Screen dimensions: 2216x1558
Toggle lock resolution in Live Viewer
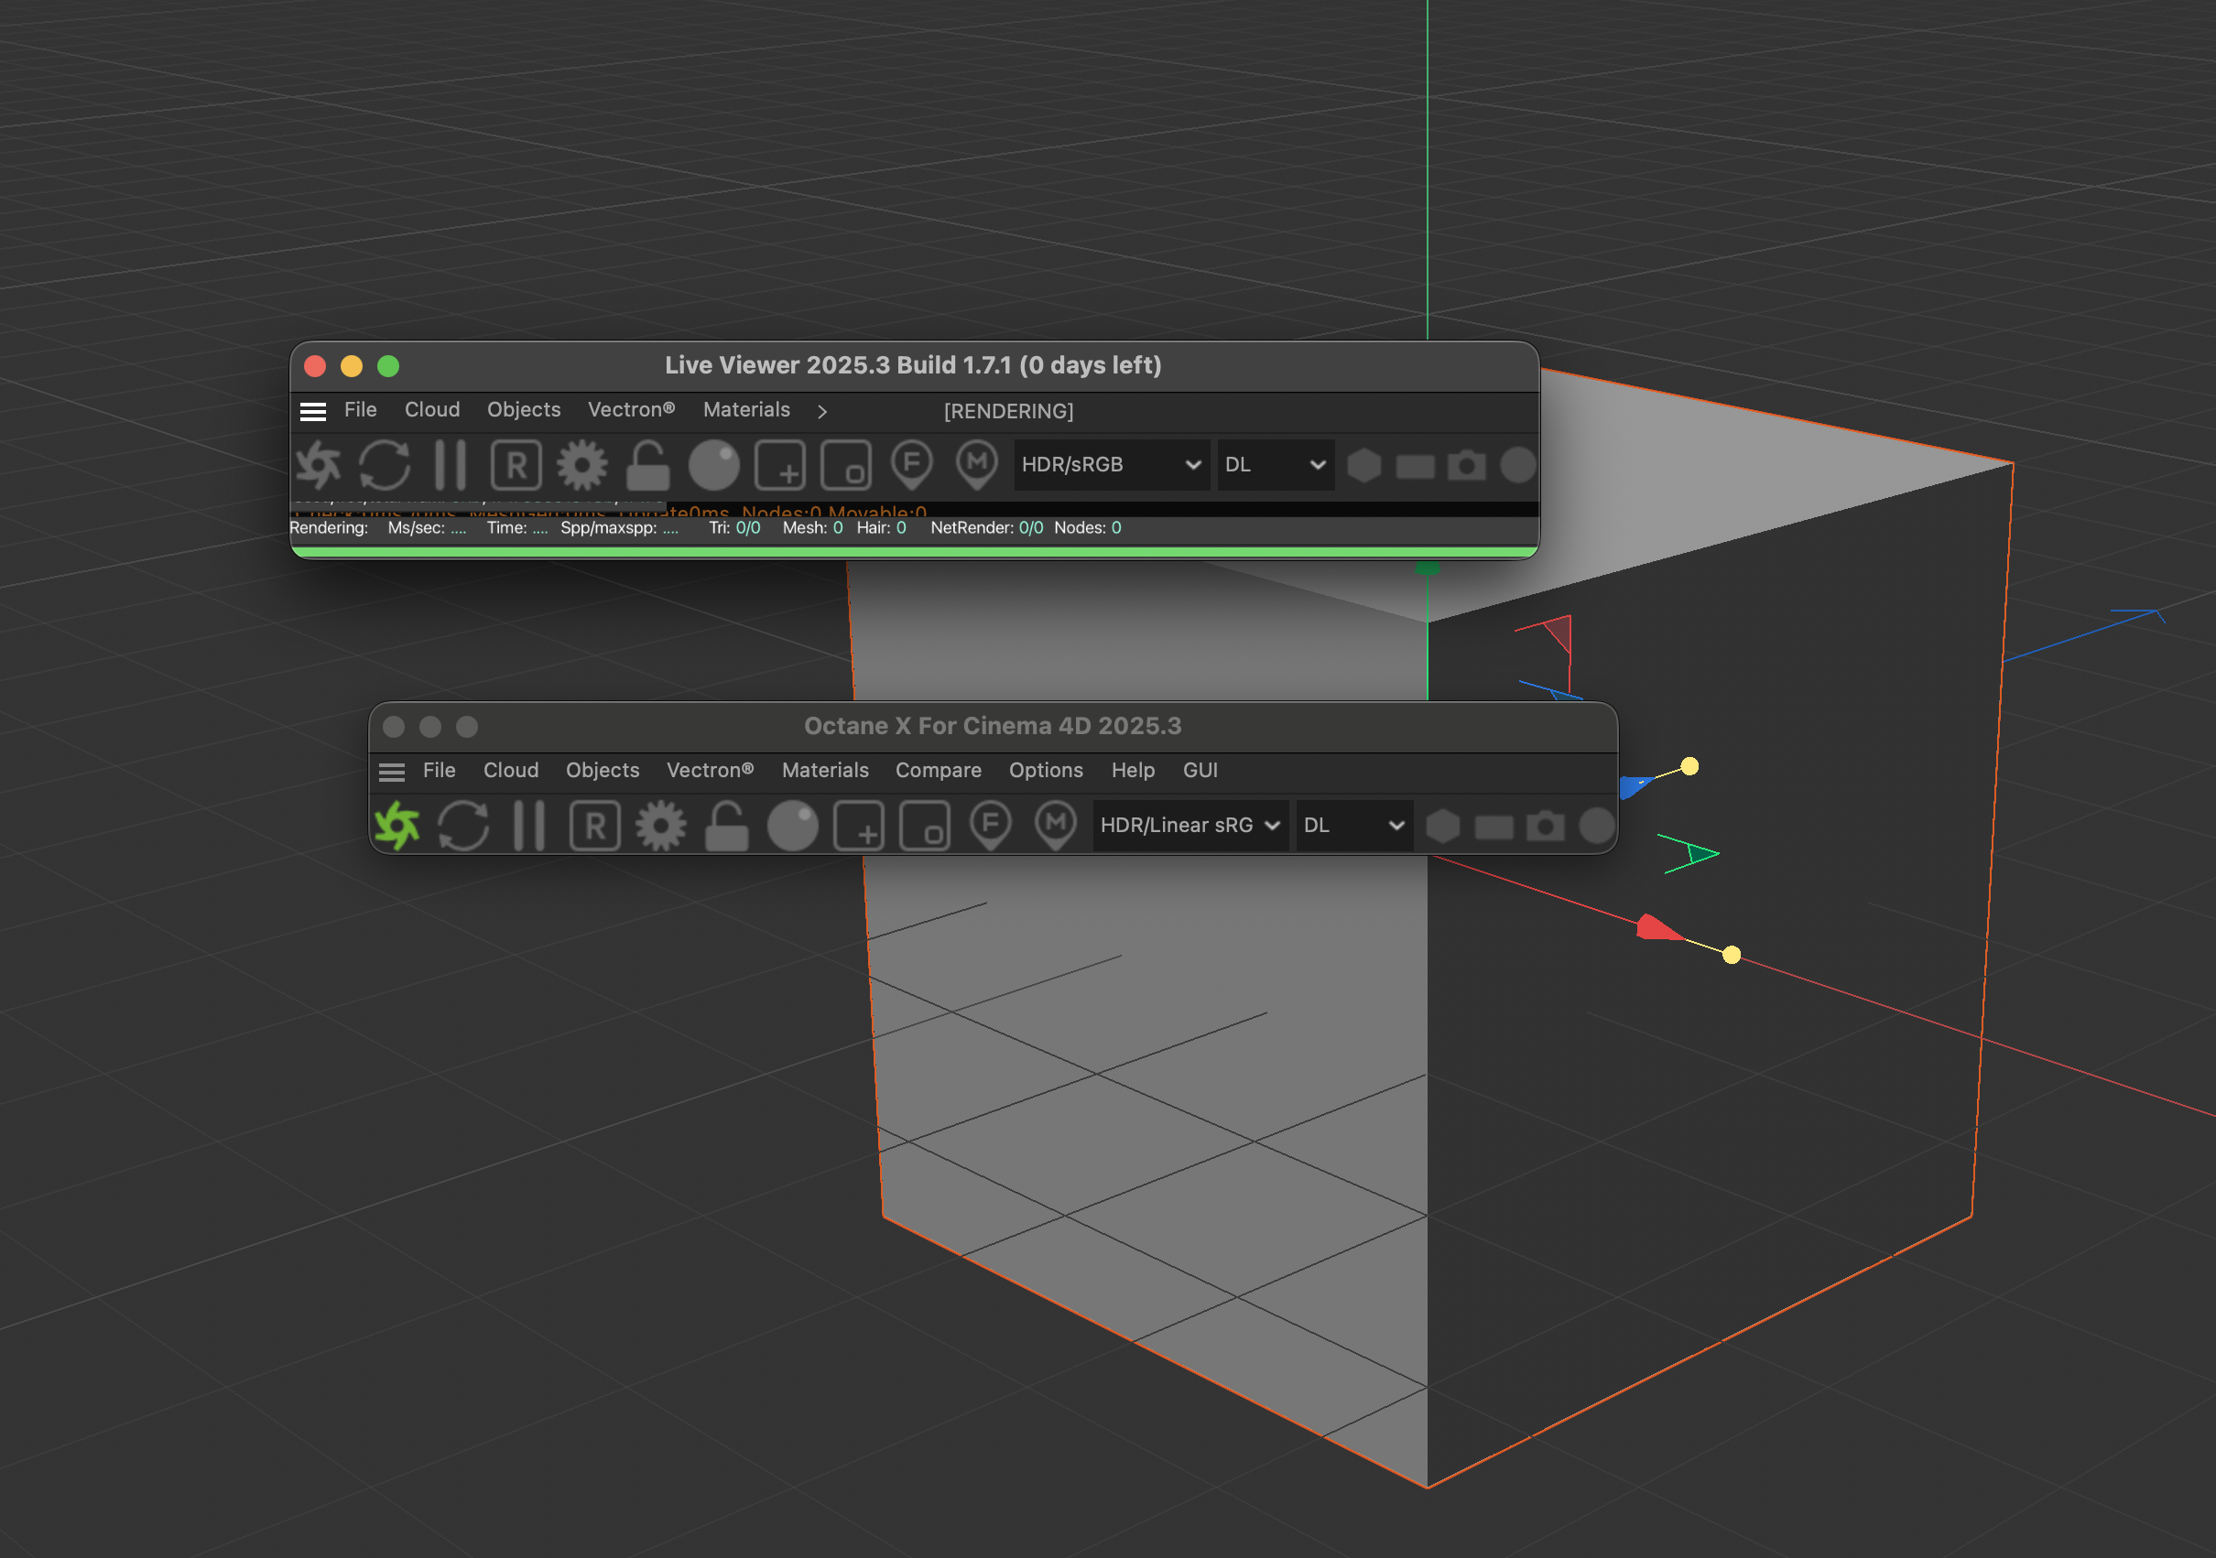(x=647, y=465)
